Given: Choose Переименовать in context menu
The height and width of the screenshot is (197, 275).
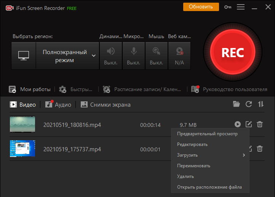Looking at the screenshot, I should pyautogui.click(x=193, y=166).
